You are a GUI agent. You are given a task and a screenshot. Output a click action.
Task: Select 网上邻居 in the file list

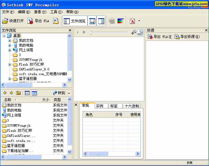[12, 115]
